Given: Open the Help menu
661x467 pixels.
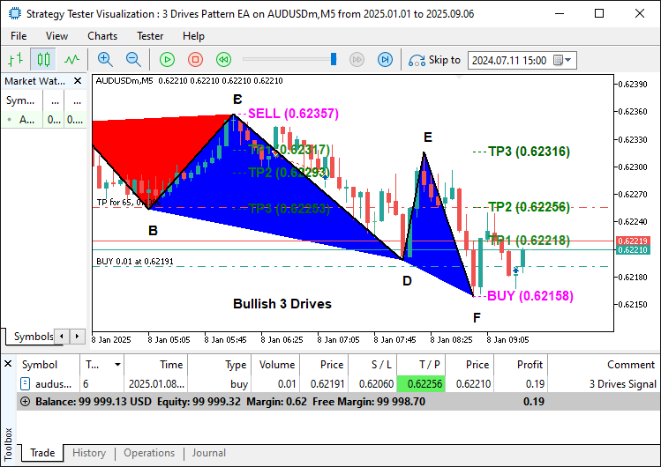Looking at the screenshot, I should tap(193, 36).
